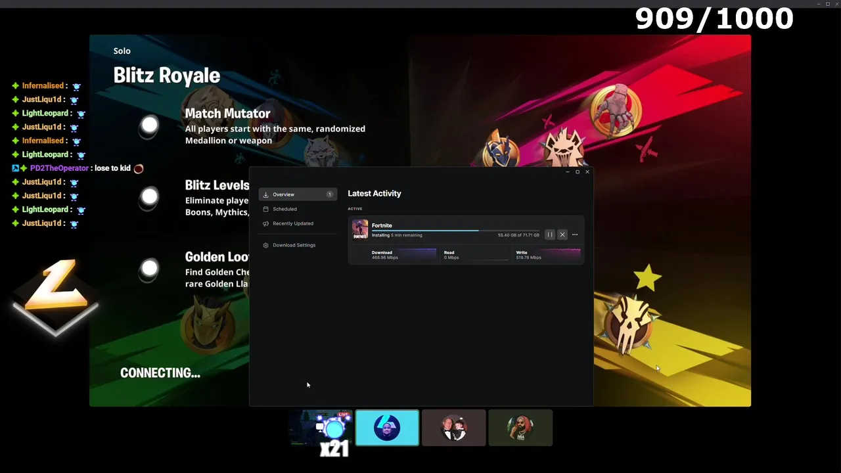Open Download Settings in the sidebar
841x473 pixels.
298,245
